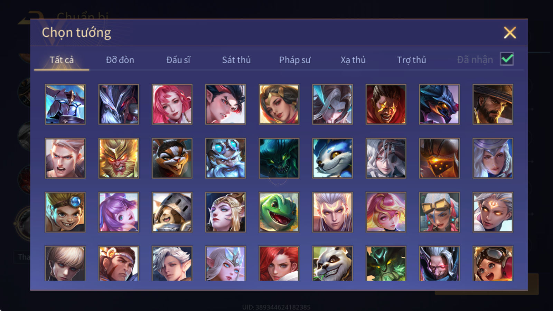This screenshot has width=553, height=311.
Task: Toggle the Đã nhận checkbox
Action: [x=507, y=59]
